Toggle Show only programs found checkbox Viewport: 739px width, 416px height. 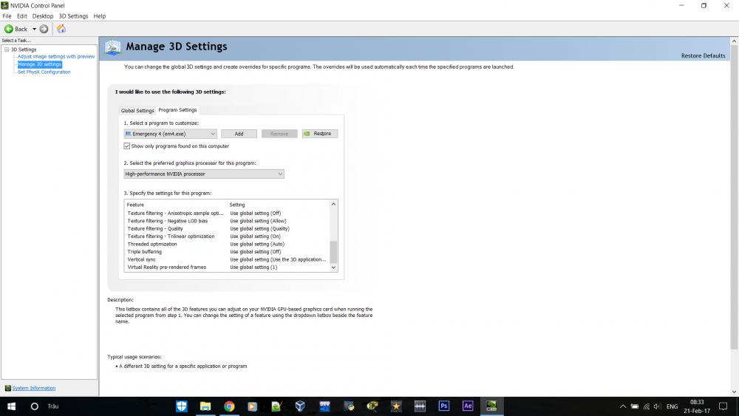127,146
